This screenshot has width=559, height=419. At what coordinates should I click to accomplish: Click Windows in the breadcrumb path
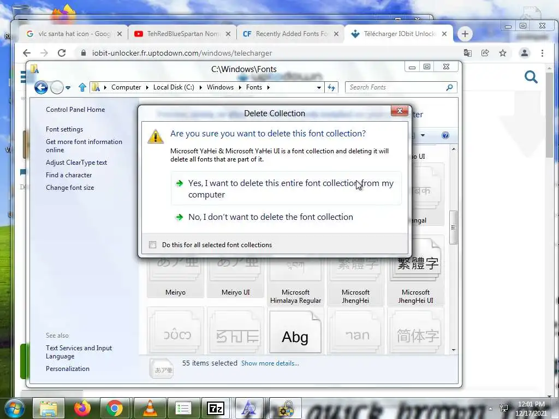pyautogui.click(x=220, y=87)
